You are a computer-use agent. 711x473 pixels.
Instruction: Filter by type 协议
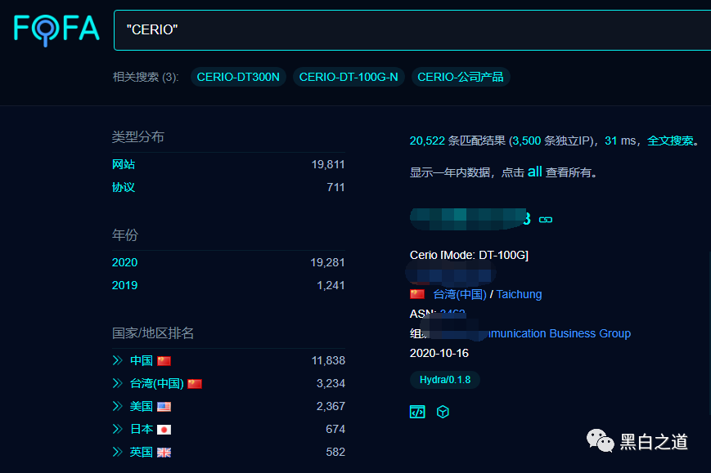tap(124, 187)
